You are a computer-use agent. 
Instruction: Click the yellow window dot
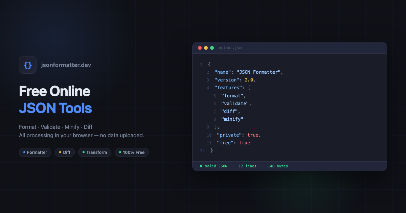pyautogui.click(x=206, y=48)
